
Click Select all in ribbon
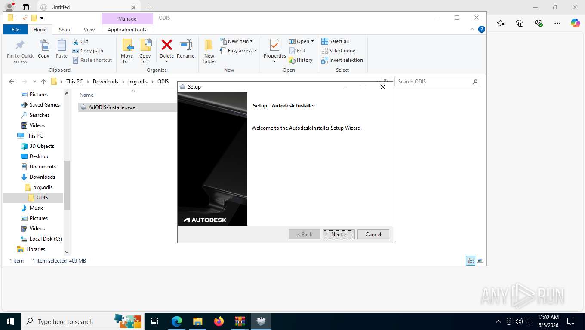[x=335, y=41]
